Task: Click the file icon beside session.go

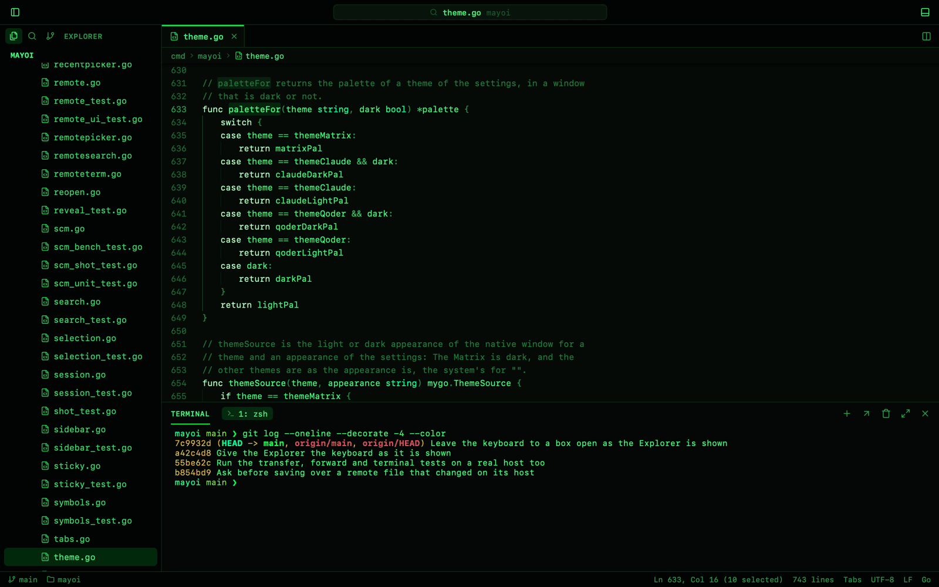Action: 45,375
